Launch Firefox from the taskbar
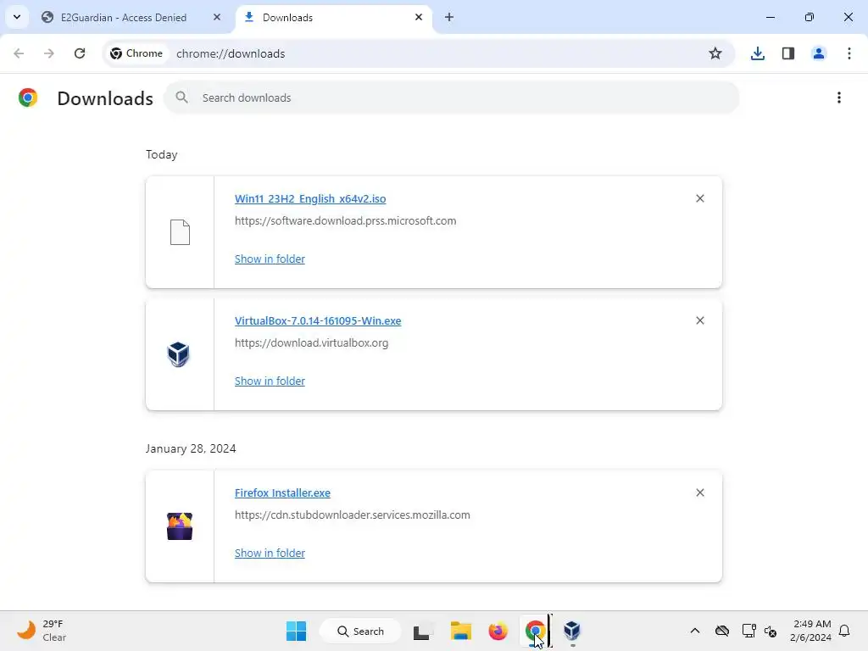 [498, 631]
